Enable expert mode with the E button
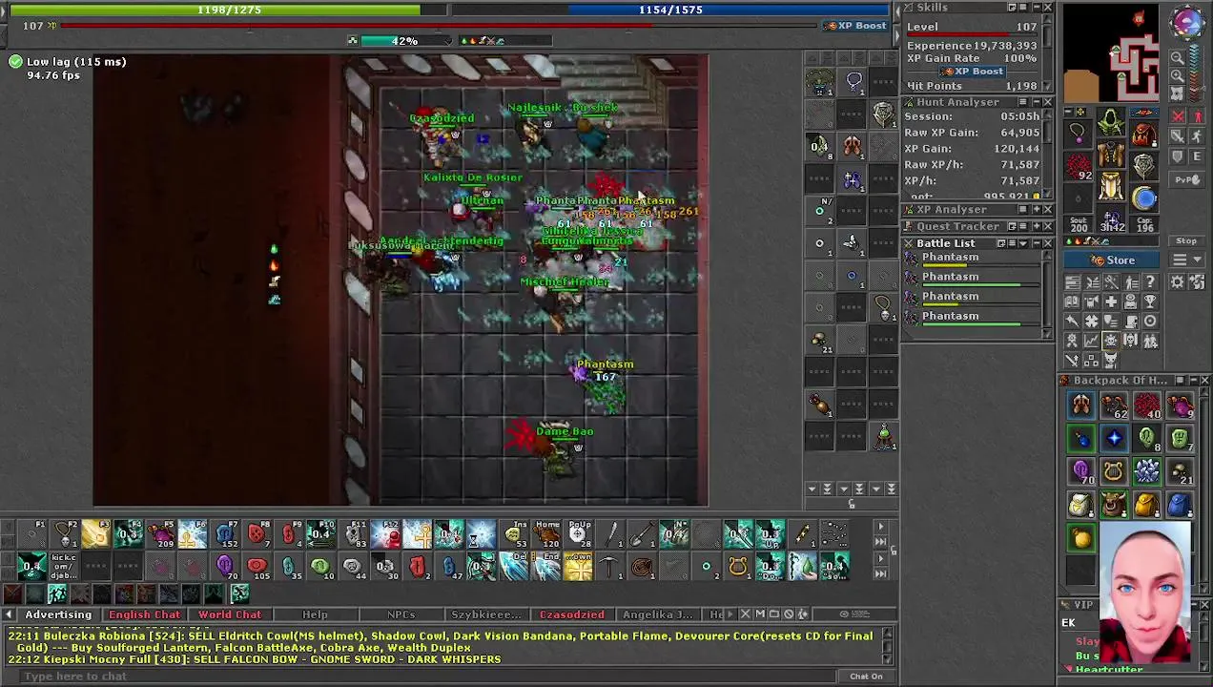 coord(1197,156)
